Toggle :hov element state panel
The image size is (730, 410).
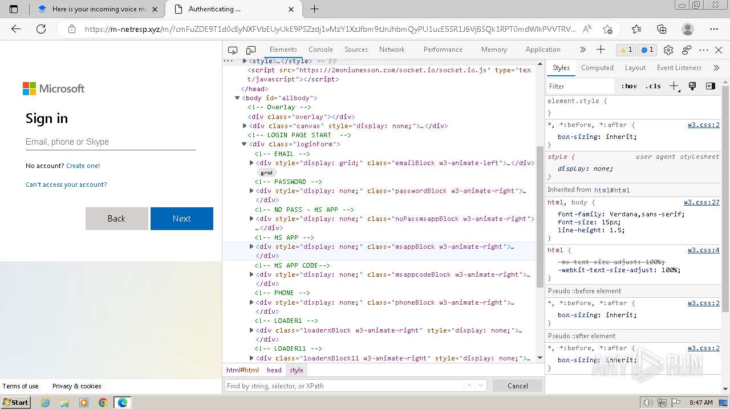coord(629,86)
